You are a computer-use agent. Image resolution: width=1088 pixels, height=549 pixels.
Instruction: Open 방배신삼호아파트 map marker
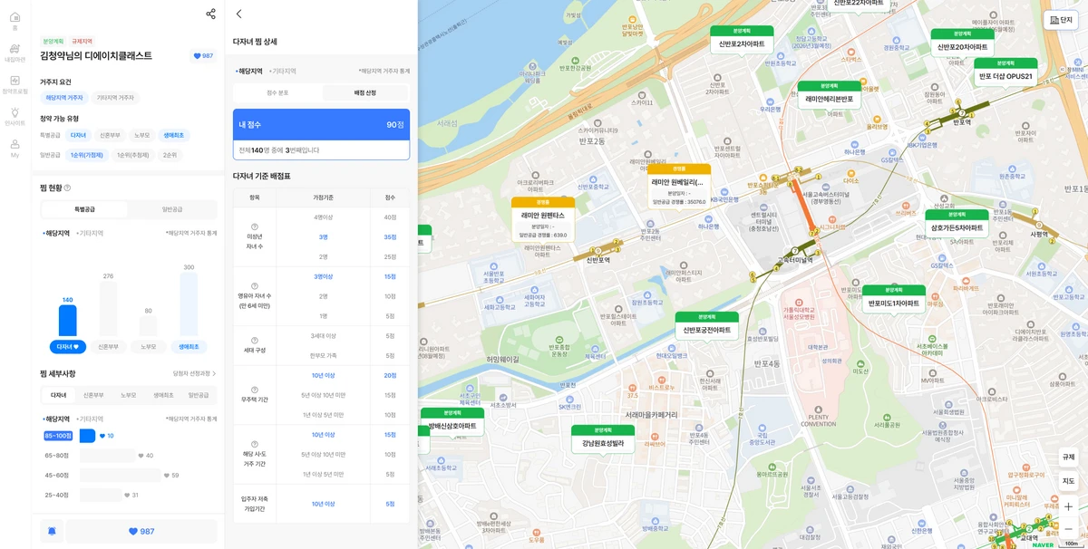452,421
